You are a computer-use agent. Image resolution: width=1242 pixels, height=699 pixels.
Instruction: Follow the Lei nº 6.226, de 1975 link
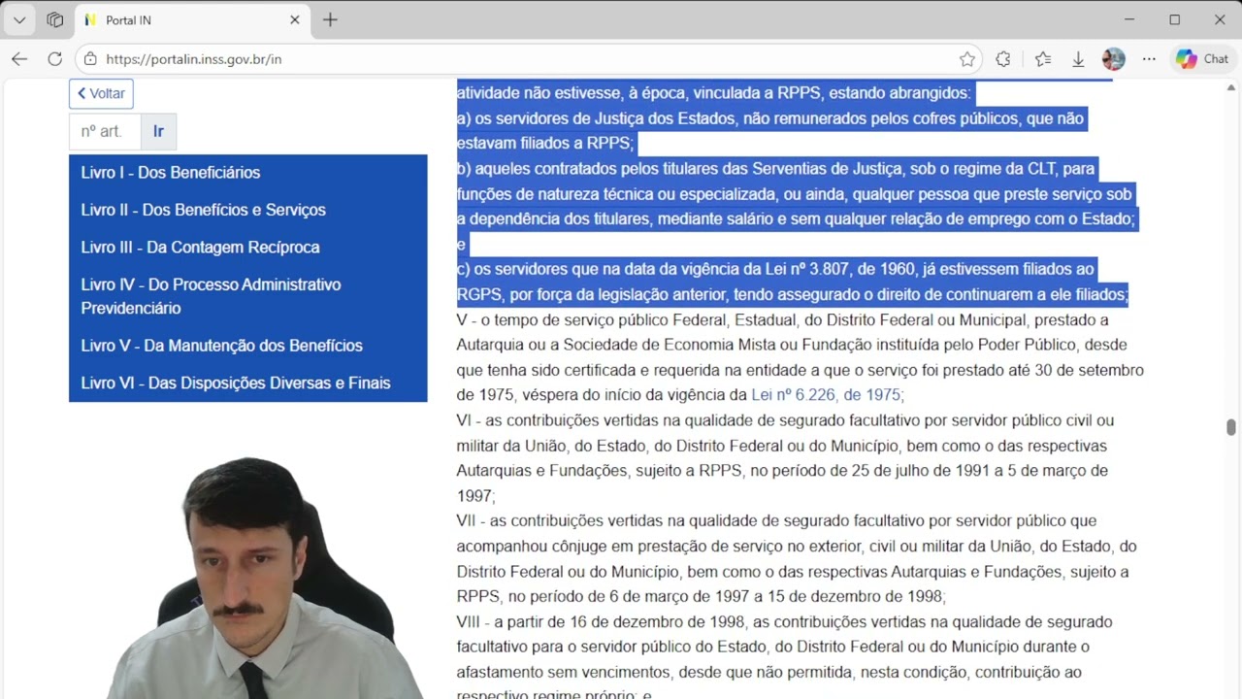pos(826,395)
